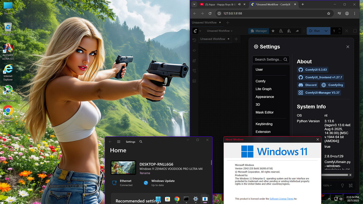Open Chrome tab search chevron
Viewport: 363px width, 204px height.
[x=194, y=4]
